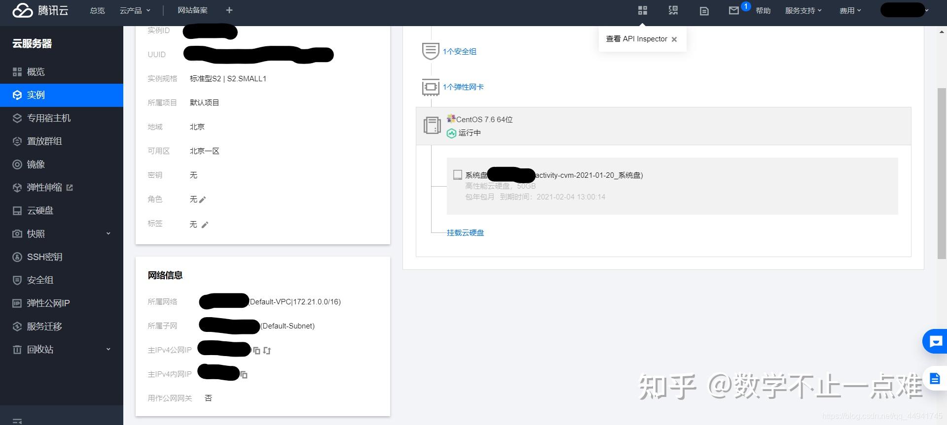Image resolution: width=947 pixels, height=425 pixels.
Task: Open the chat support floating button
Action: [x=935, y=341]
